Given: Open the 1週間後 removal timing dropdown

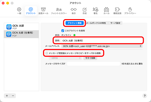Looking at the screenshot, I should [x=62, y=58].
